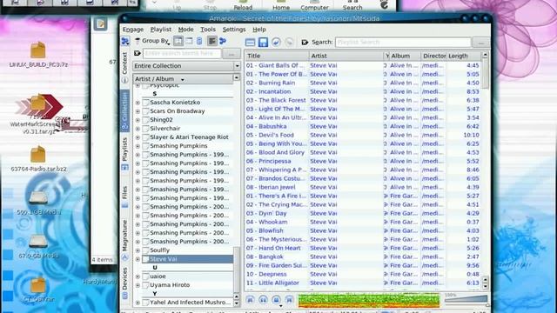
Task: Clear the playlist with the toolbar icon
Action: click(250, 43)
